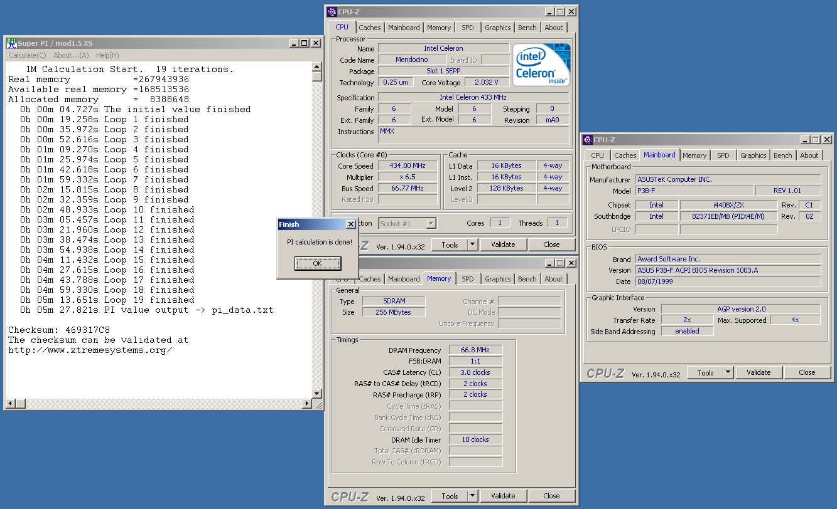Open the Socket #1 selection dropdown
837x509 pixels.
tap(431, 223)
